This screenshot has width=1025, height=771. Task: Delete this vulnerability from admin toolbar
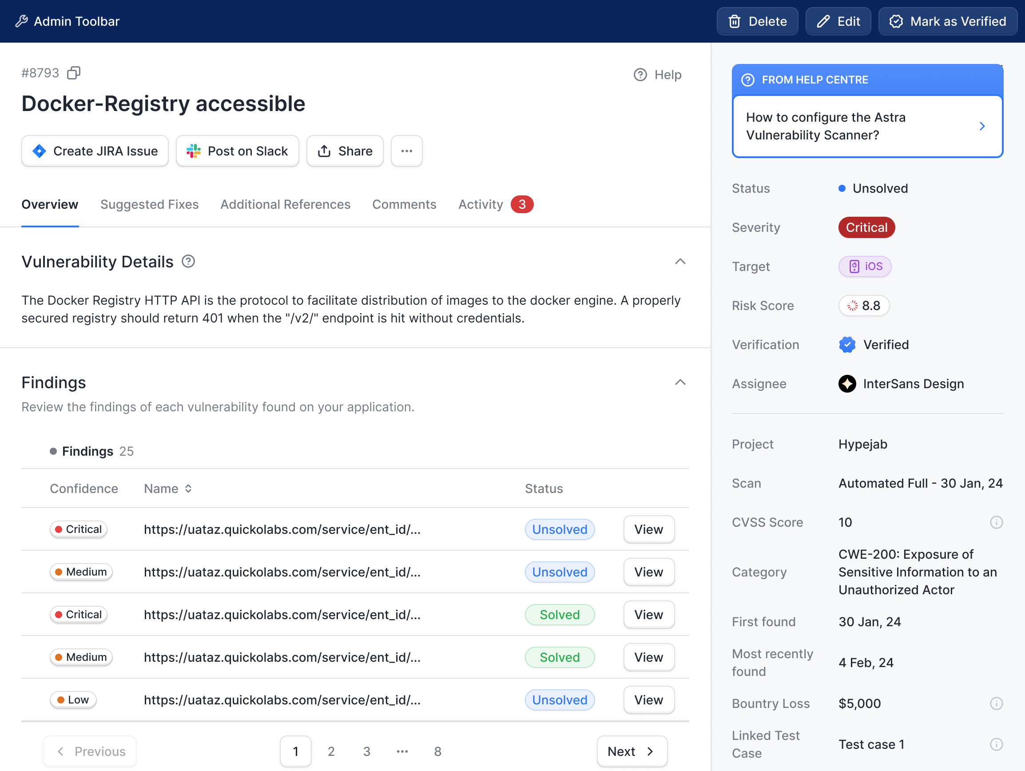[757, 21]
